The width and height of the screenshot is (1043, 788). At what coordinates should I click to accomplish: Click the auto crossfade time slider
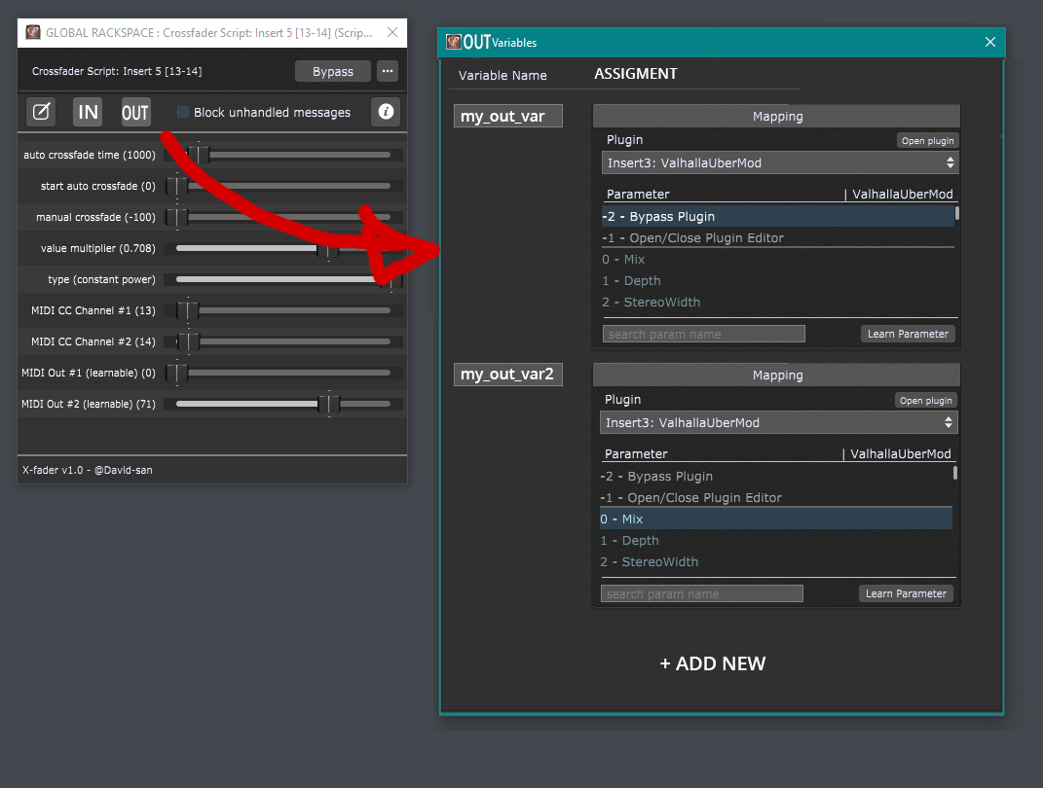[283, 155]
